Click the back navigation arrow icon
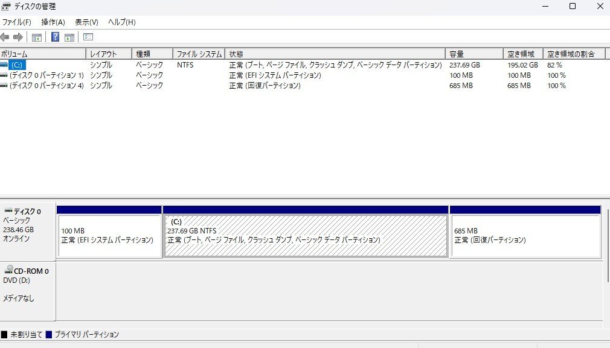The image size is (610, 348). (x=5, y=37)
